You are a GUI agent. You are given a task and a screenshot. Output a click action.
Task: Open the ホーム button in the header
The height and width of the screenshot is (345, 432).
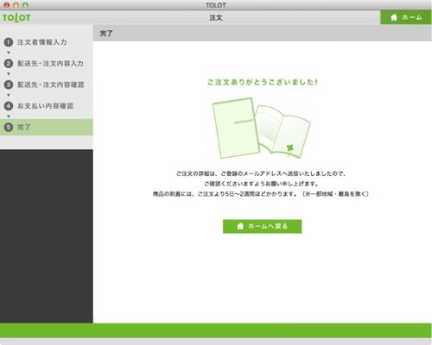(x=406, y=17)
